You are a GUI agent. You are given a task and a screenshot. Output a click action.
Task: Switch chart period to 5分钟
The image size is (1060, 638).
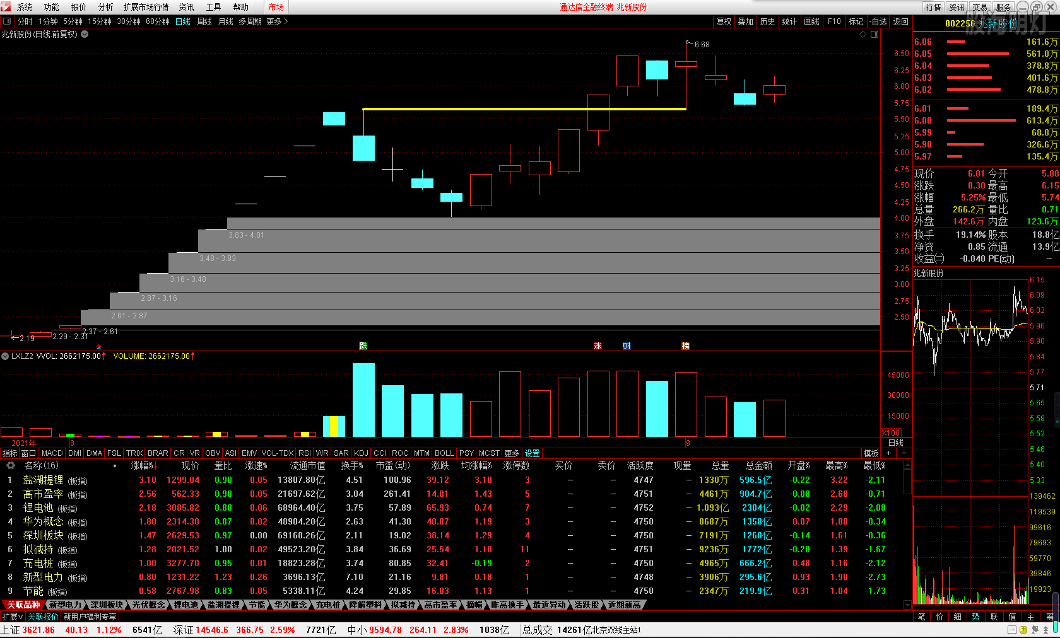tap(73, 21)
